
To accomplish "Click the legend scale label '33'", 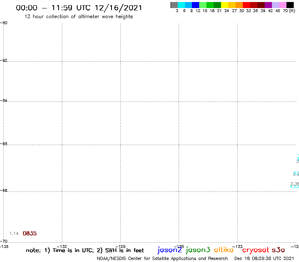I will pyautogui.click(x=248, y=10).
